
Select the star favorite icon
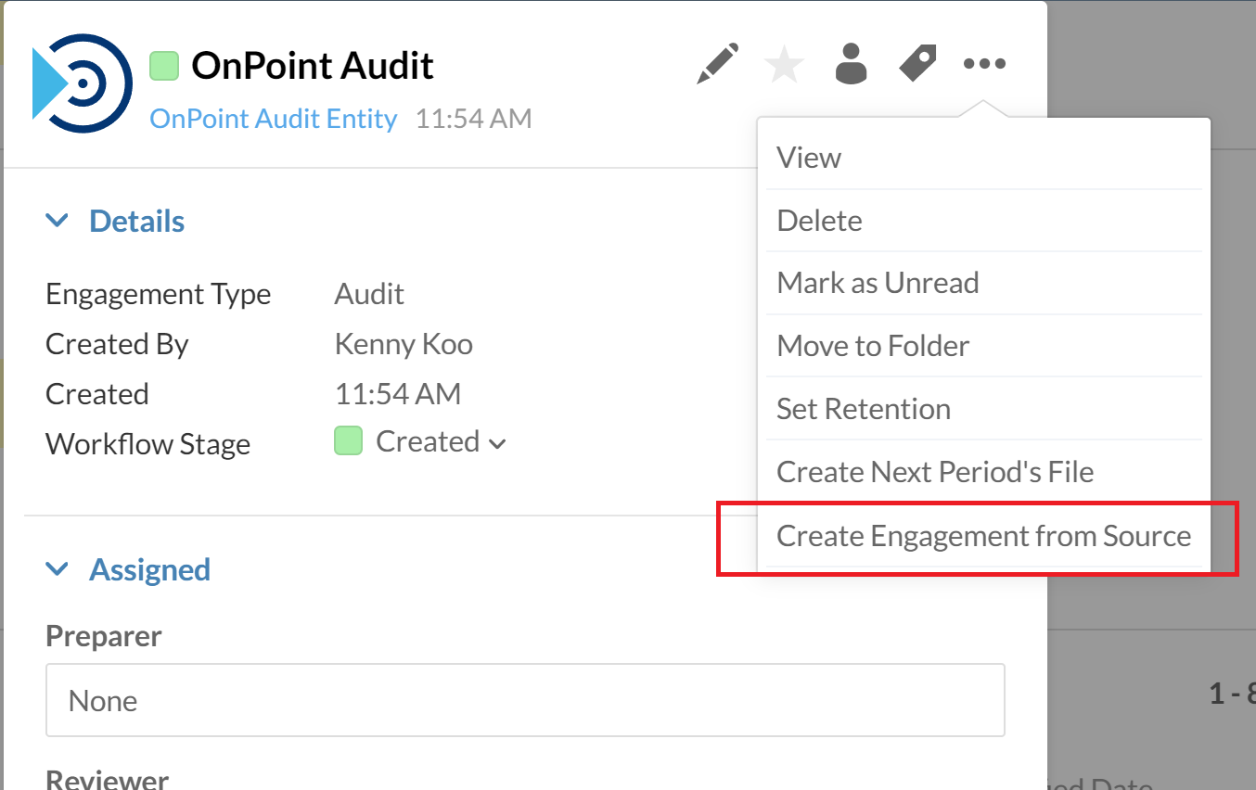tap(784, 63)
